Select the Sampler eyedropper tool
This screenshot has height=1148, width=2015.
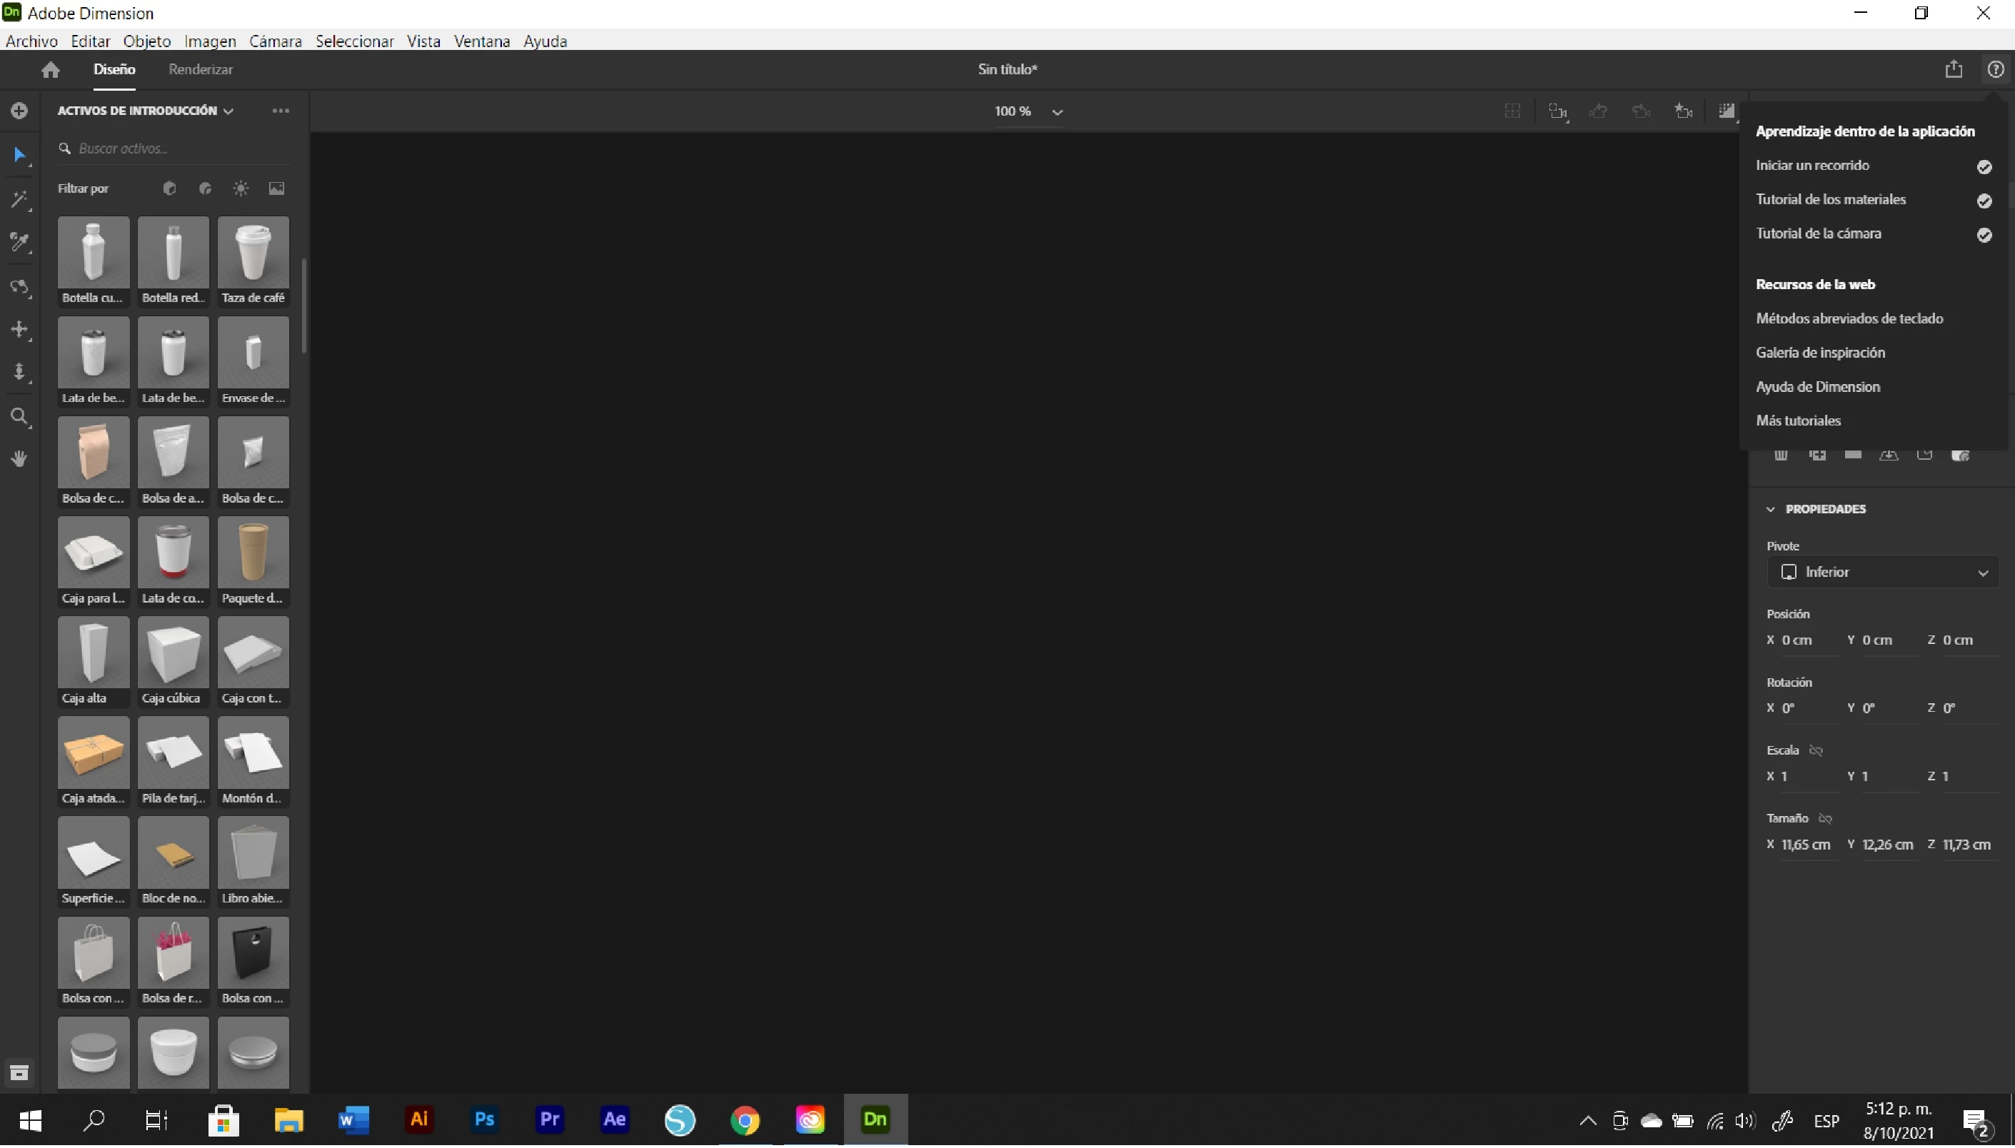[x=19, y=242]
